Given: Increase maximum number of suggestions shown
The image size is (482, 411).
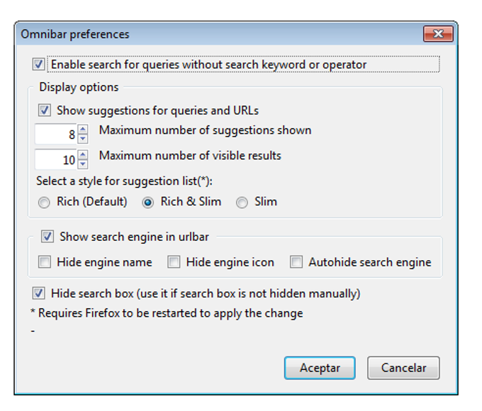Looking at the screenshot, I should [83, 129].
